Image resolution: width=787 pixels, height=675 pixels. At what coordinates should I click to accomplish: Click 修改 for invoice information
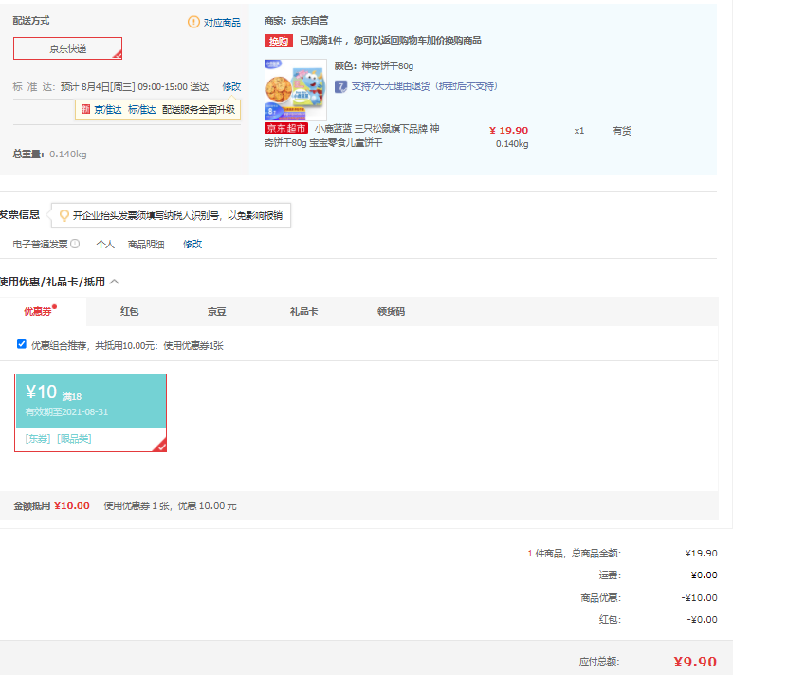coord(192,245)
